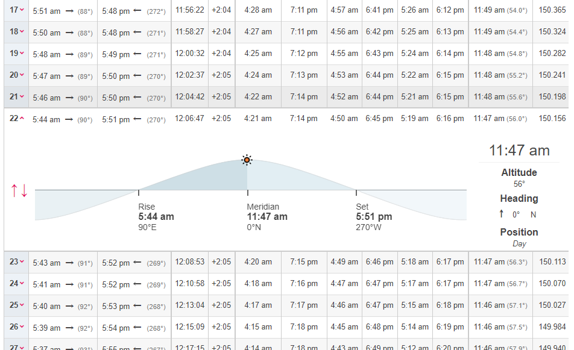
Task: Click the Position label in side panel
Action: 519,233
